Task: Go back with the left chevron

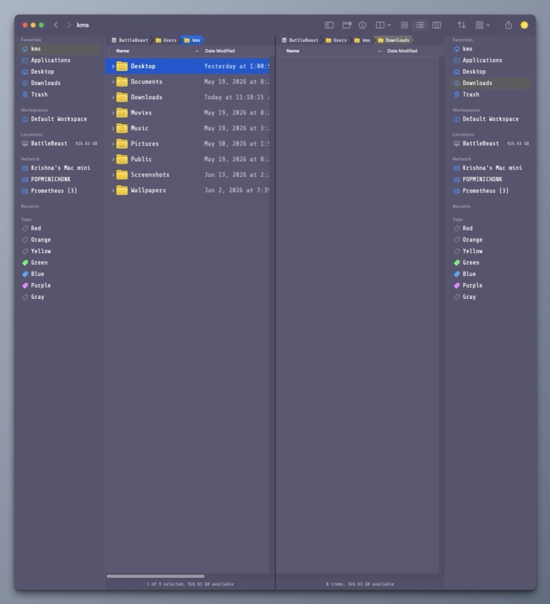Action: point(55,25)
